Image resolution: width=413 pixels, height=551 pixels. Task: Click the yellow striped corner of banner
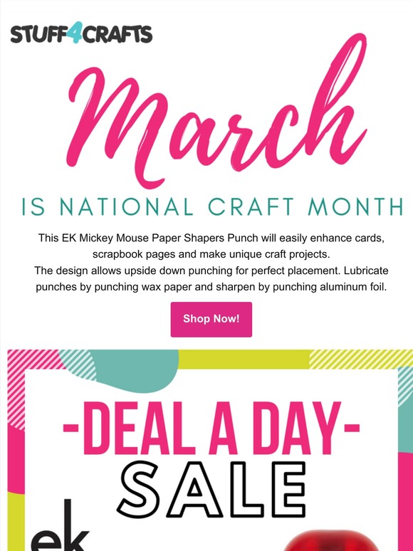[360, 359]
